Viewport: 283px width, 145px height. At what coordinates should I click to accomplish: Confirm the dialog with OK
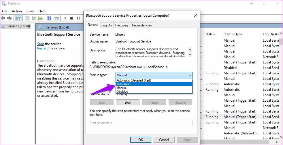point(141,140)
